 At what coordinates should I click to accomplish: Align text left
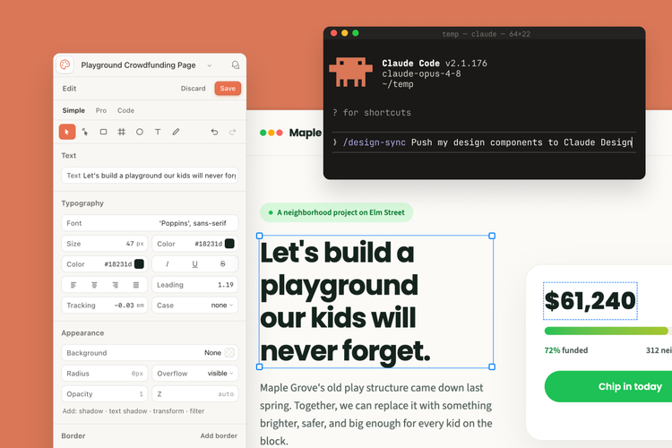click(73, 285)
